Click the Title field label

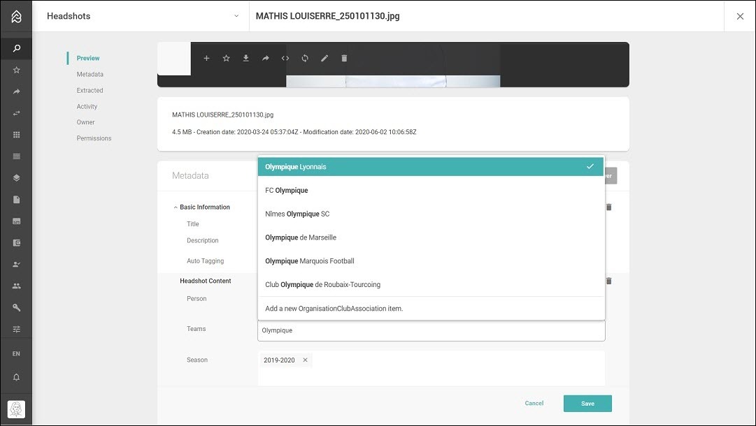pos(193,224)
